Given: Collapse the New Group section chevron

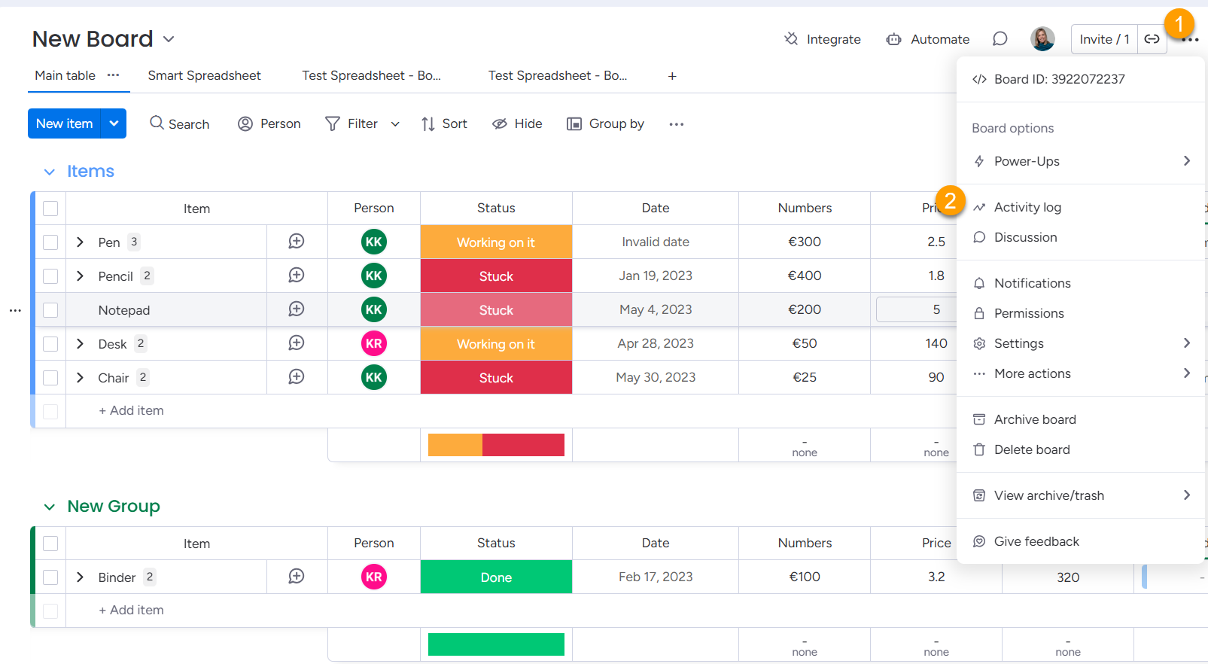Looking at the screenshot, I should (x=50, y=507).
